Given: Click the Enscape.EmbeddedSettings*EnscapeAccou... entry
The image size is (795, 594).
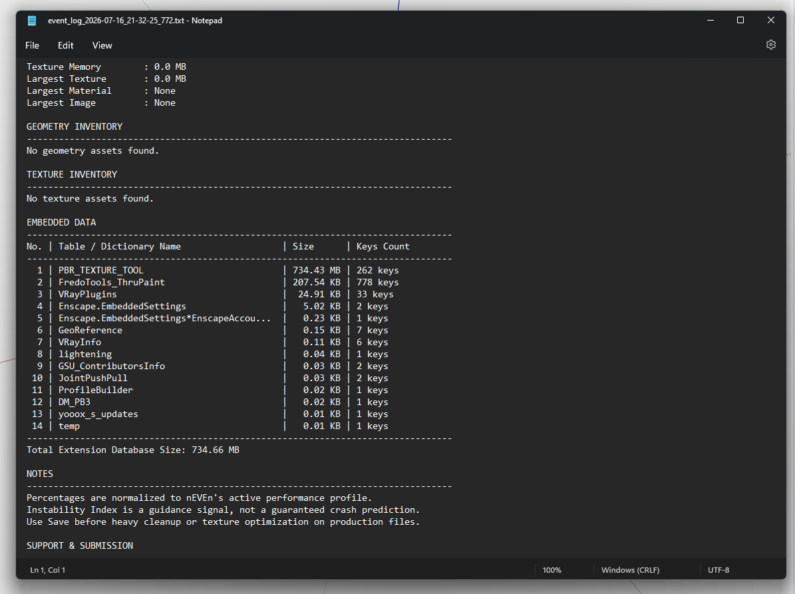Looking at the screenshot, I should 165,319.
